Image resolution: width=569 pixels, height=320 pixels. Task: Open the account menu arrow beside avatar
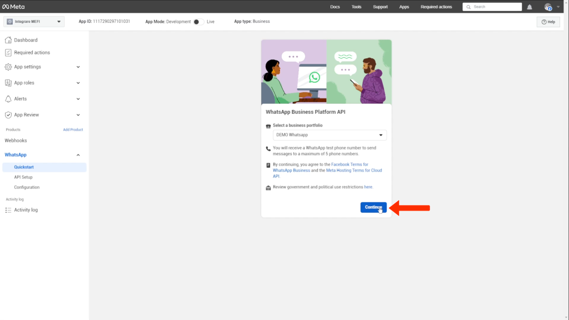[558, 7]
